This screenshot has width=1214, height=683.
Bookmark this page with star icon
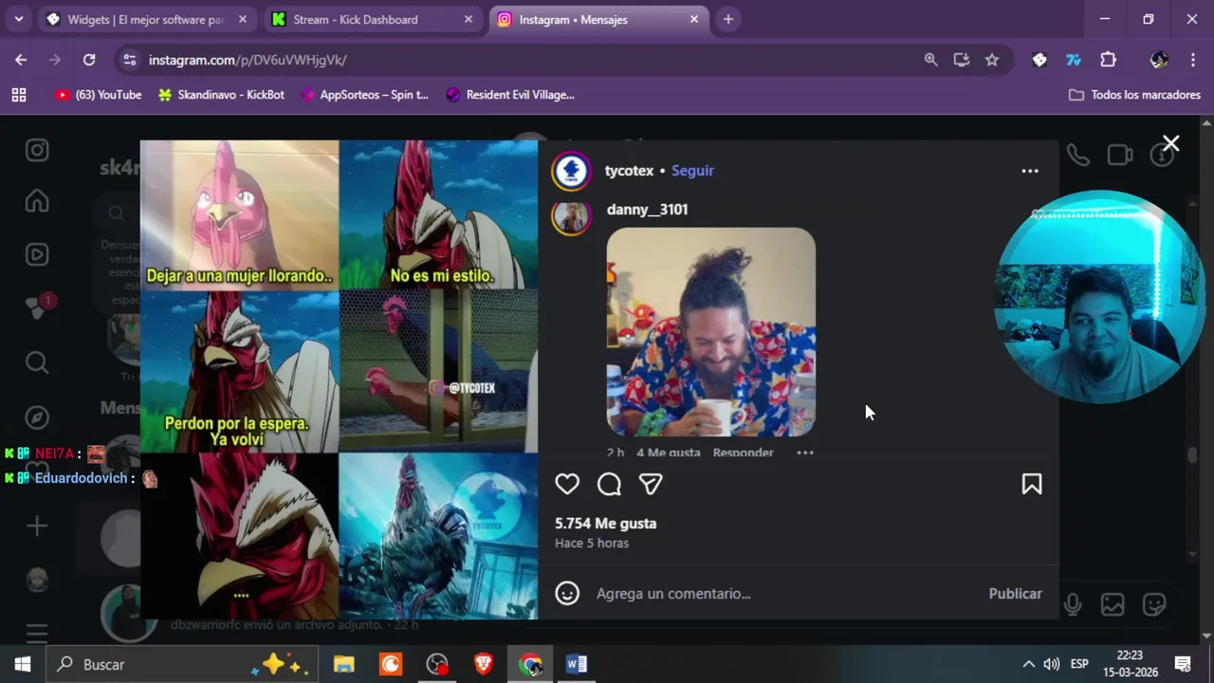(x=992, y=60)
